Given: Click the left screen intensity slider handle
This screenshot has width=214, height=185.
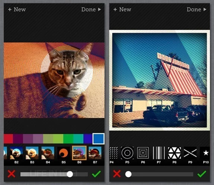Looking at the screenshot, I should pyautogui.click(x=70, y=174).
